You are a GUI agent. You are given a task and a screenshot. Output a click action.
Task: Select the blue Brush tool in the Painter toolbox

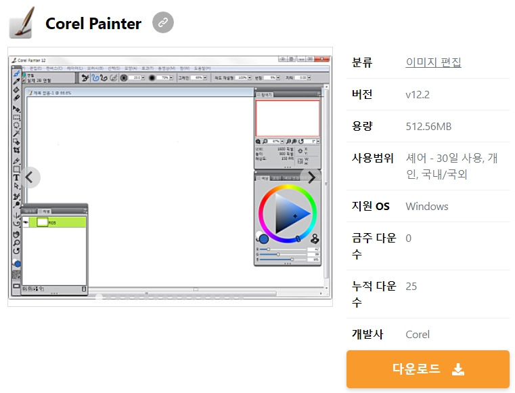(16, 74)
